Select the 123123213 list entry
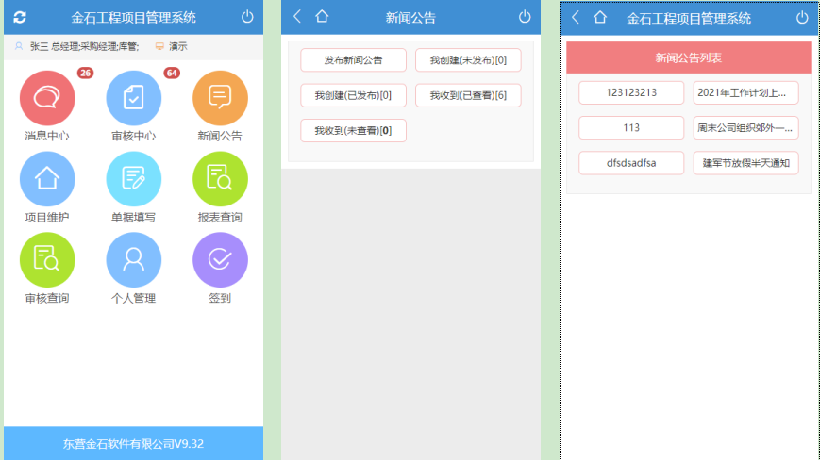This screenshot has width=820, height=460. pyautogui.click(x=631, y=92)
